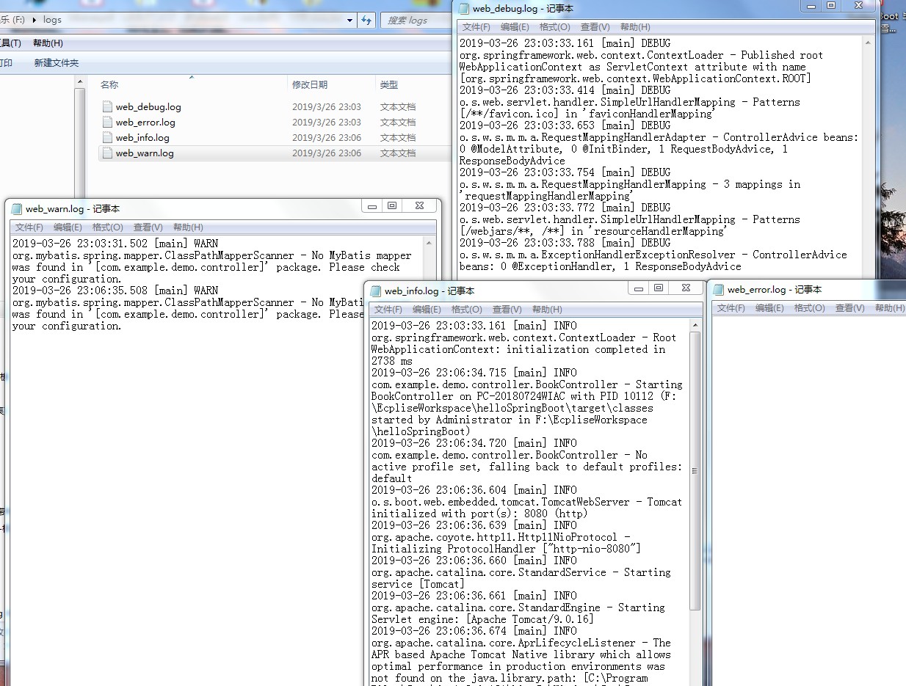The image size is (906, 686).
Task: Click the Notepad icon in web_error.log title bar
Action: 717,289
